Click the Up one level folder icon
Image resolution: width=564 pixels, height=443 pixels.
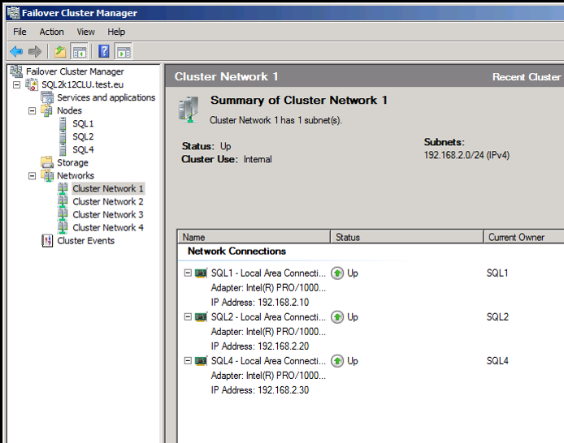(60, 52)
